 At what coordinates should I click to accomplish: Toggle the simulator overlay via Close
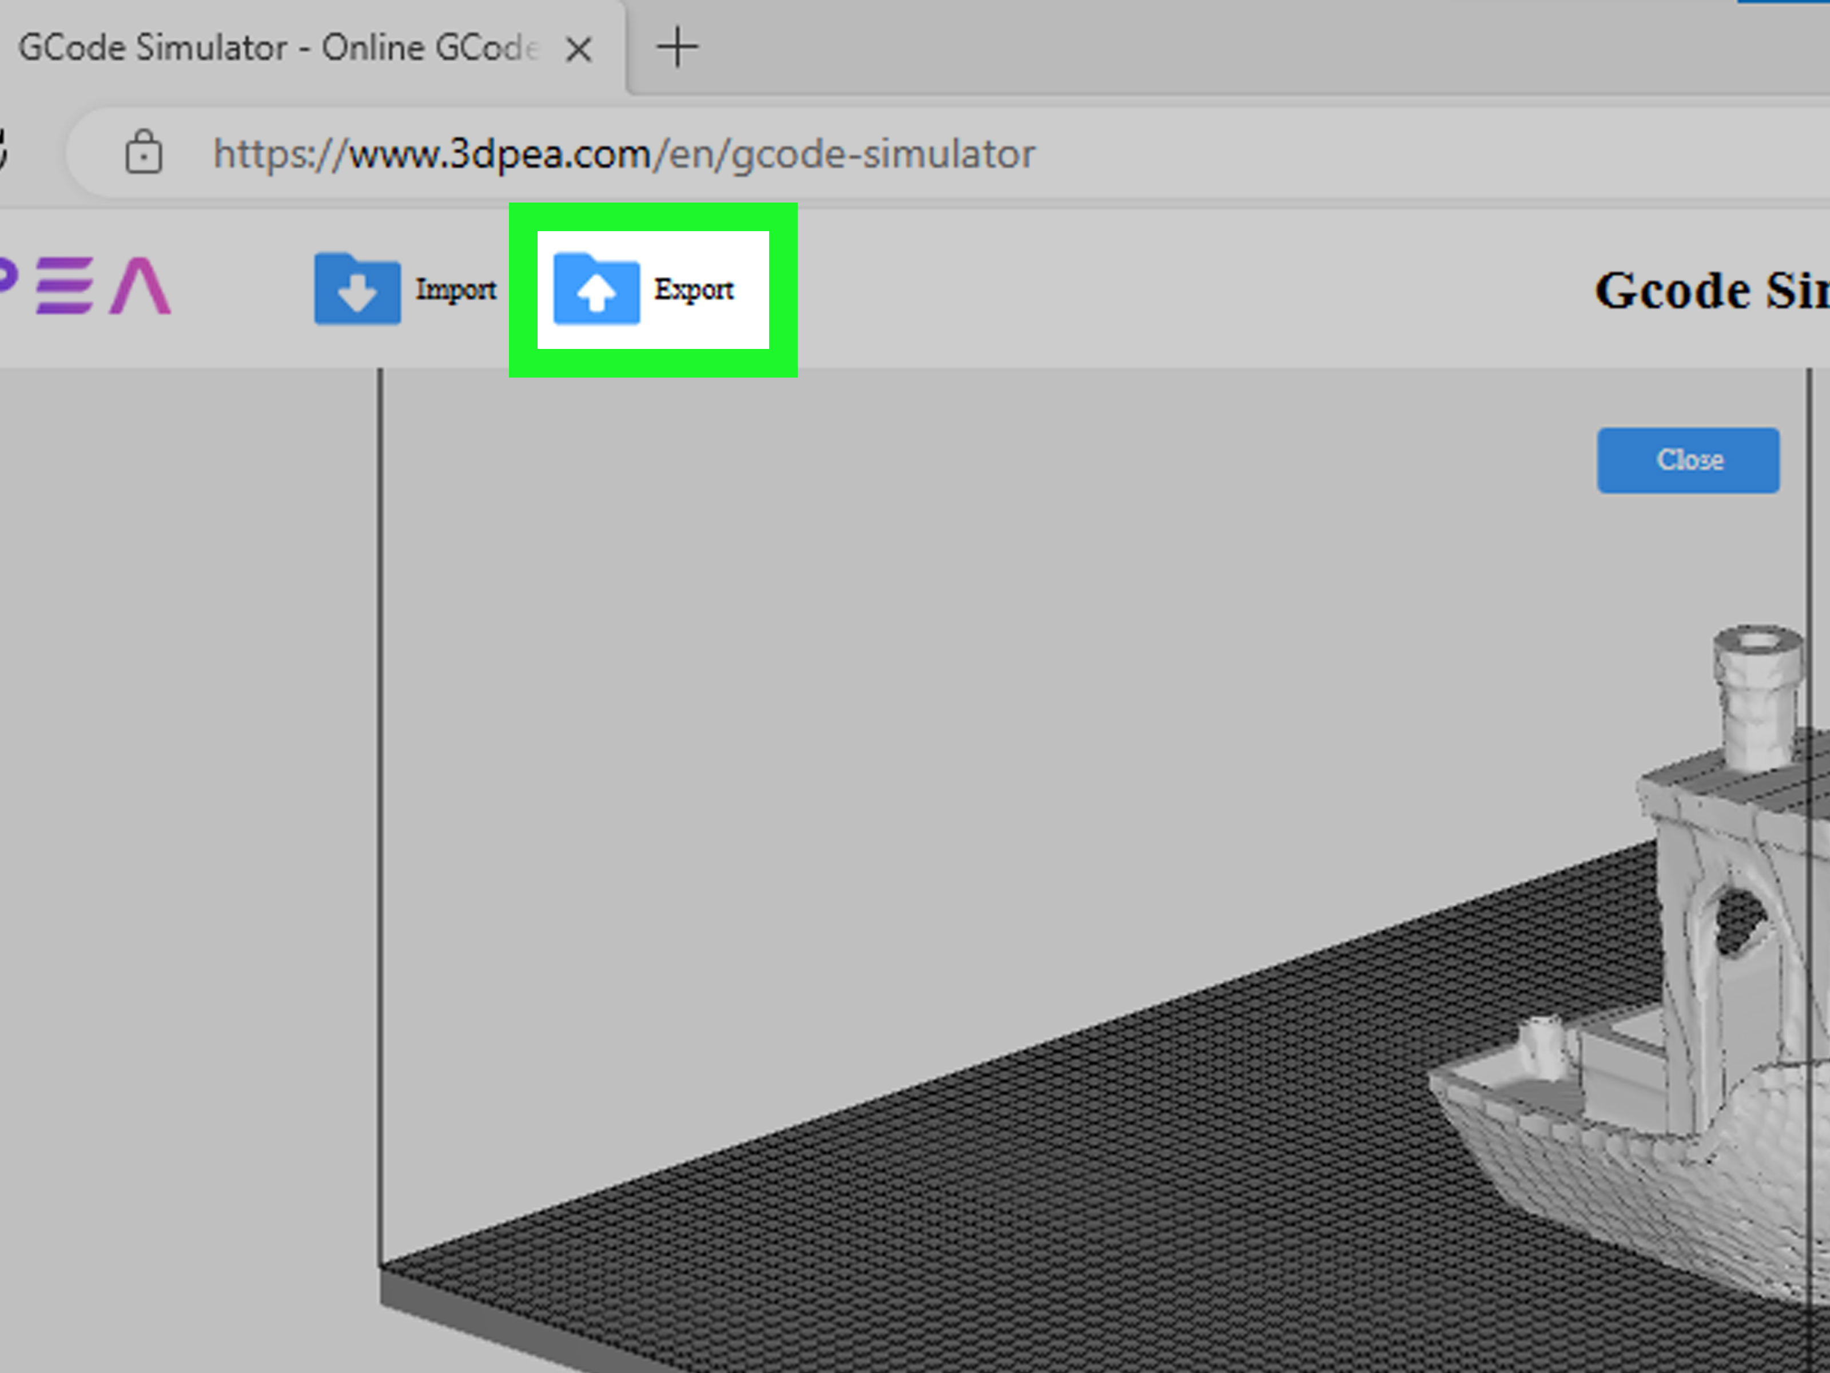[x=1689, y=460]
